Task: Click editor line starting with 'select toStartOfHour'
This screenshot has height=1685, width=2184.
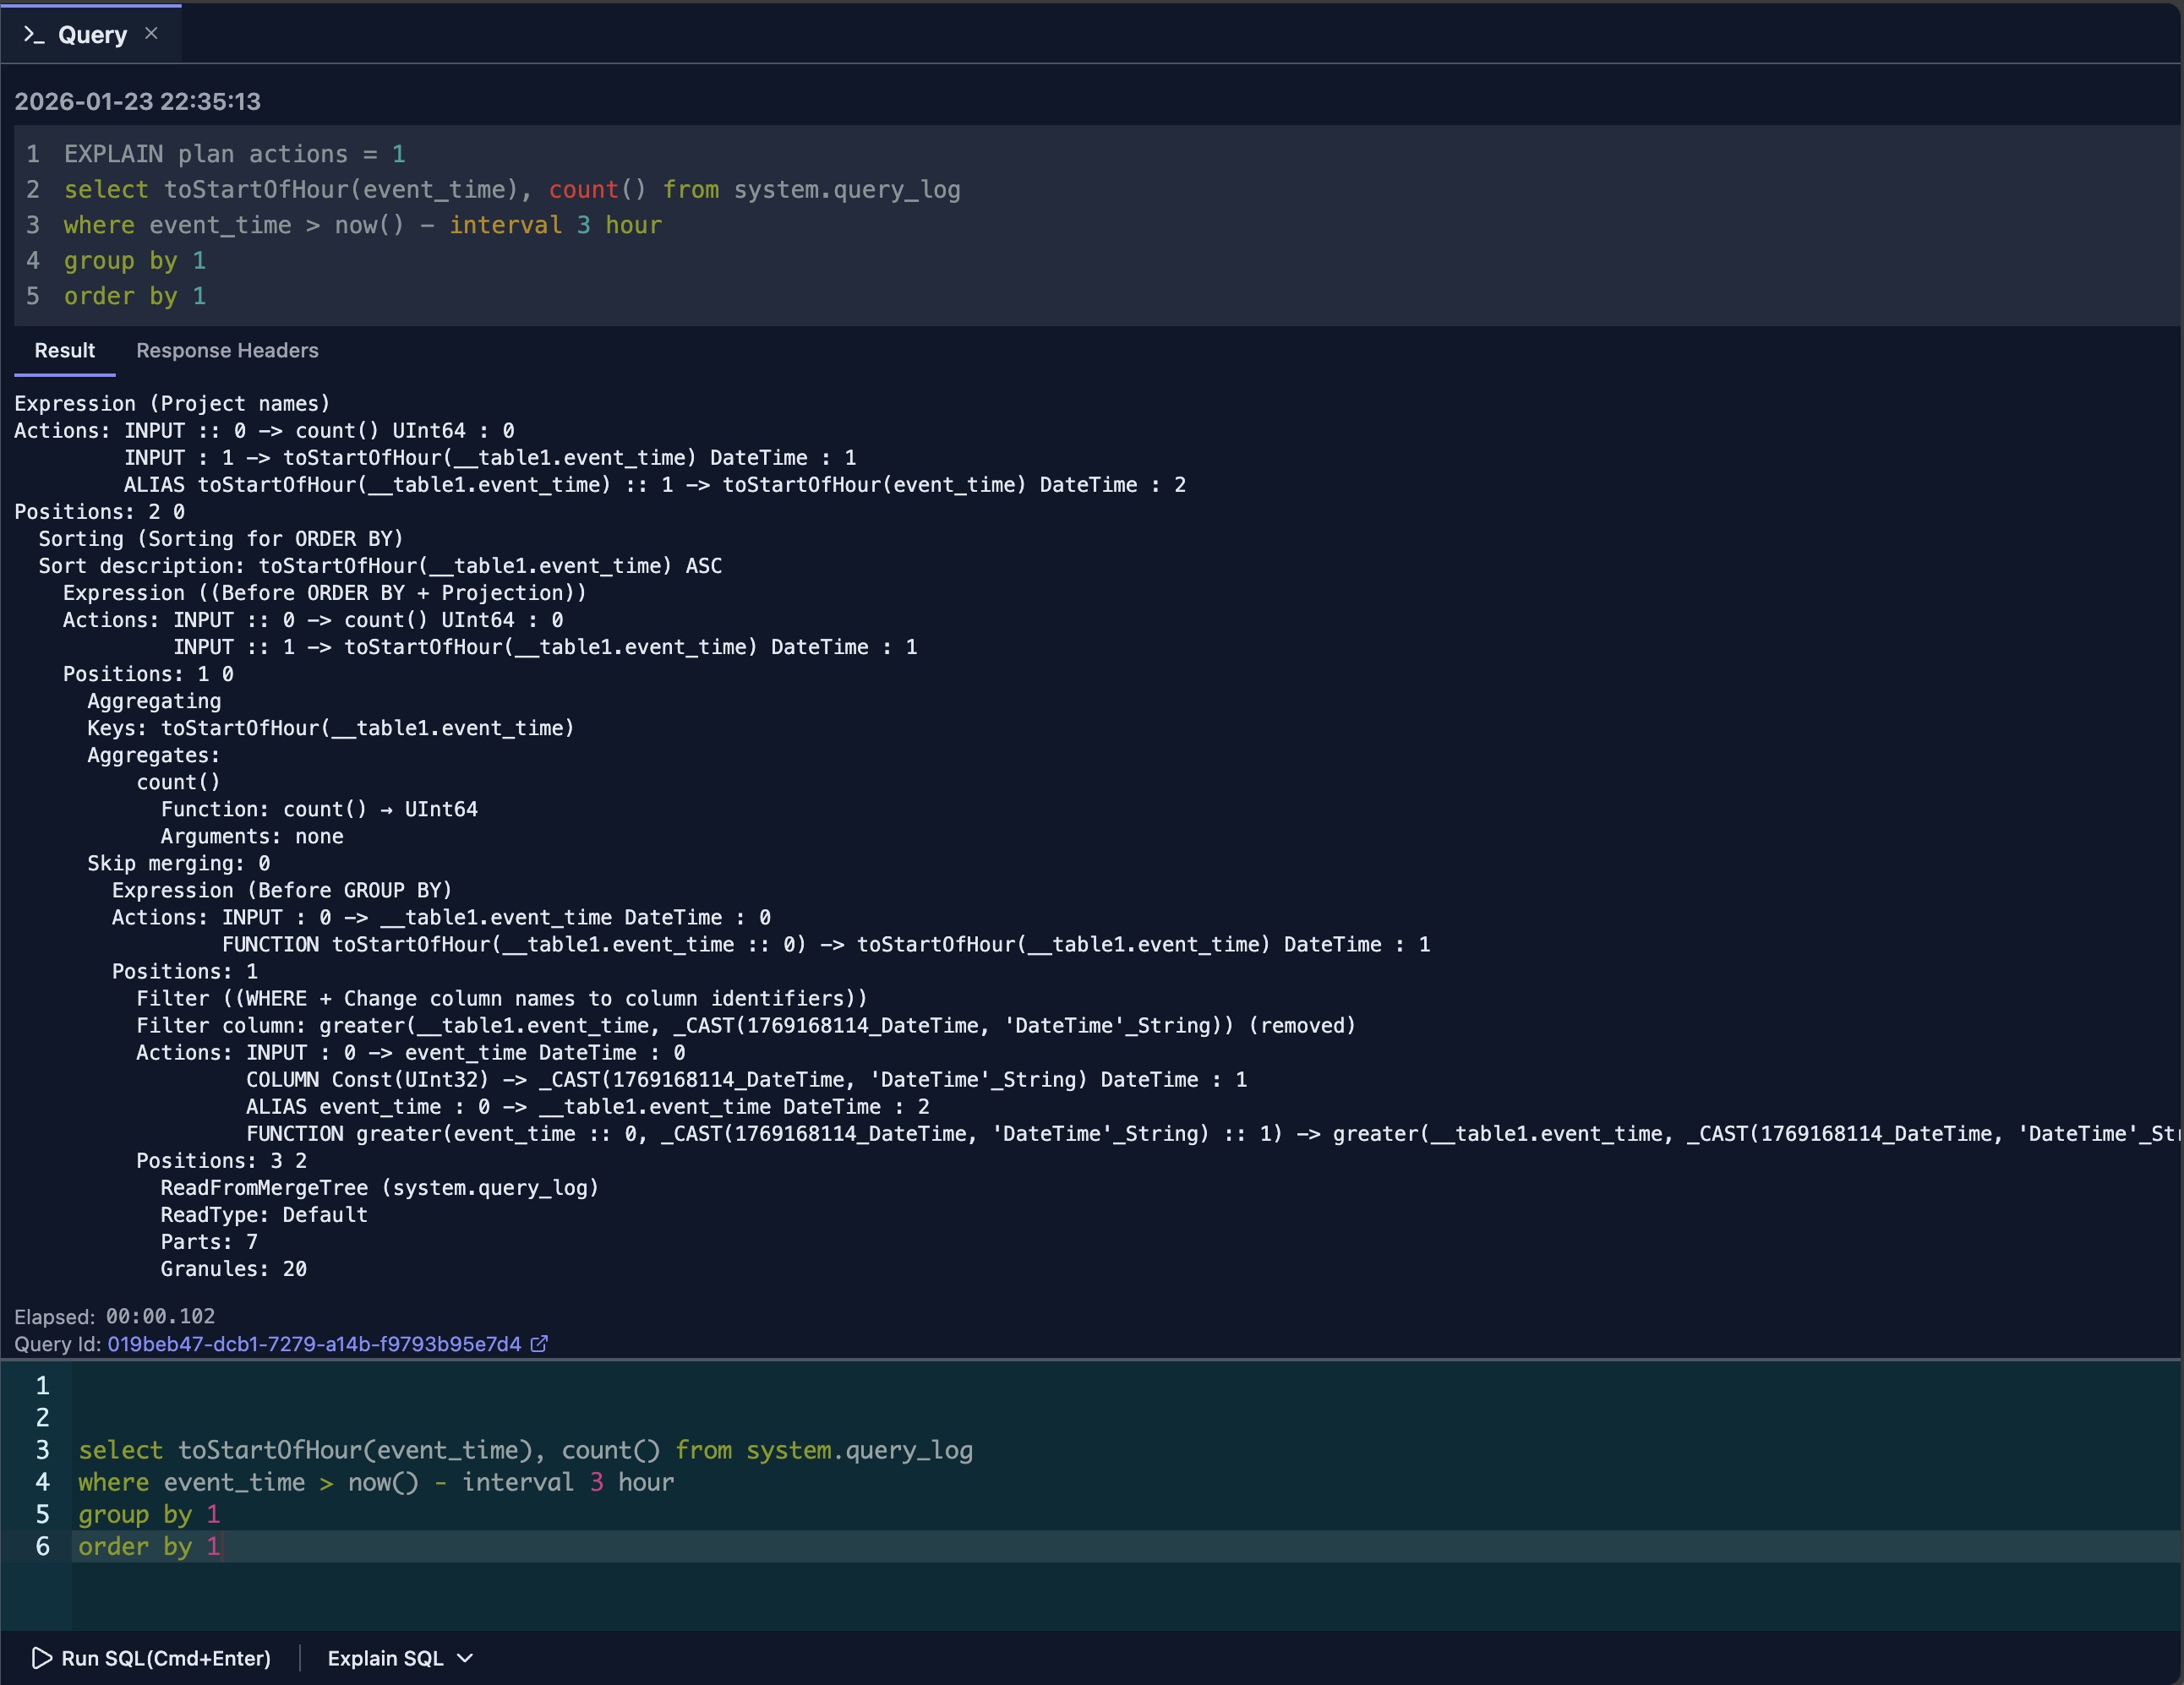Action: (x=525, y=1450)
